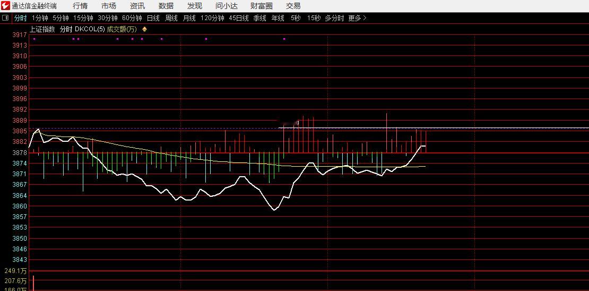Screen dimensions: 589x291
Task: Open 多分时 view
Action: 334,18
